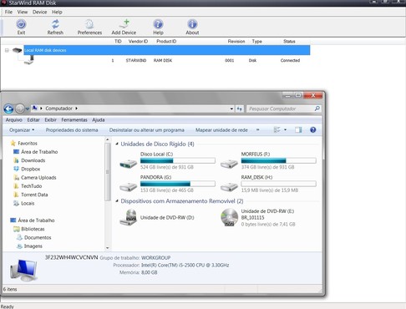Image resolution: width=406 pixels, height=309 pixels.
Task: Click Computador in the address bar
Action: pos(58,109)
